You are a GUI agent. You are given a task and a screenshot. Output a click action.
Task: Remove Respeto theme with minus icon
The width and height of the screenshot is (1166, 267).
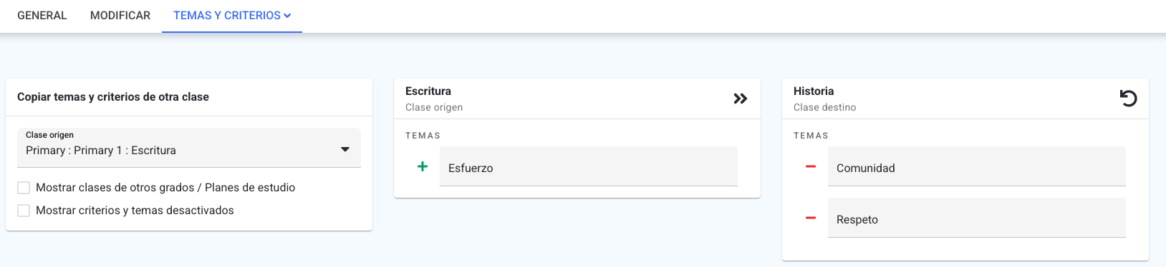811,218
